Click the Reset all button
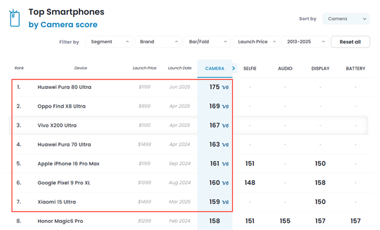The image size is (380, 230). (350, 42)
